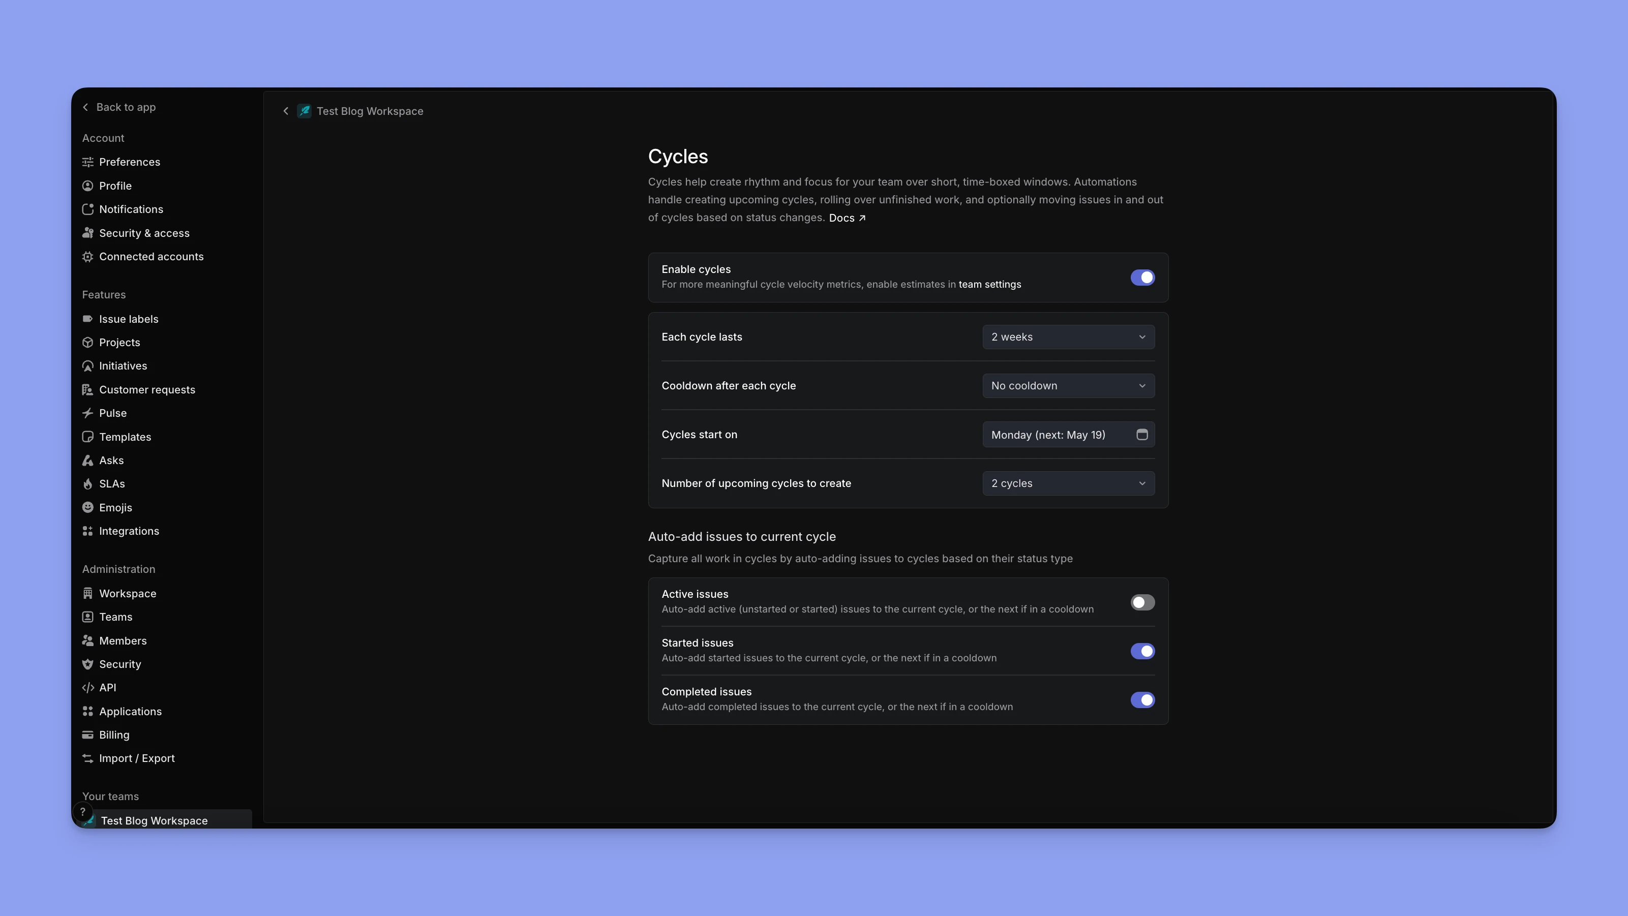
Task: Open Integrations settings page
Action: [x=129, y=531]
